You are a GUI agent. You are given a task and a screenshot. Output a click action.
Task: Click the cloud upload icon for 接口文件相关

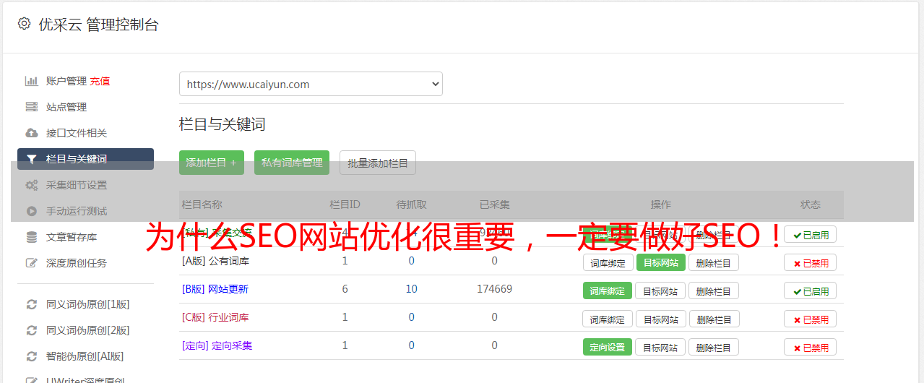click(31, 133)
